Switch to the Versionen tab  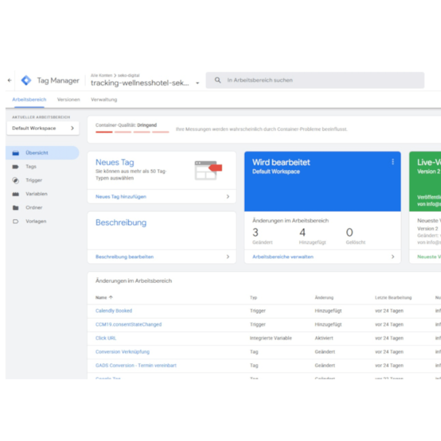[x=68, y=100]
